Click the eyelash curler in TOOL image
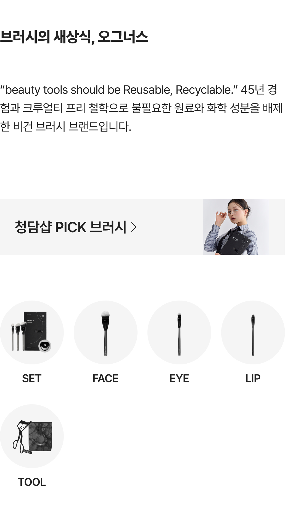 21,437
